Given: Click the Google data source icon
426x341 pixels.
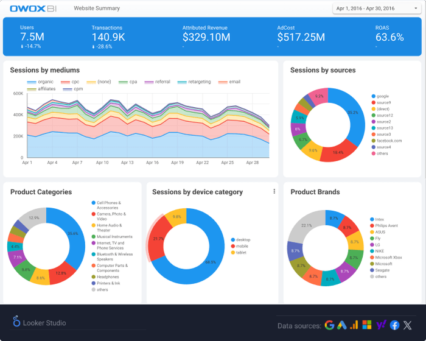Looking at the screenshot, I should (329, 325).
